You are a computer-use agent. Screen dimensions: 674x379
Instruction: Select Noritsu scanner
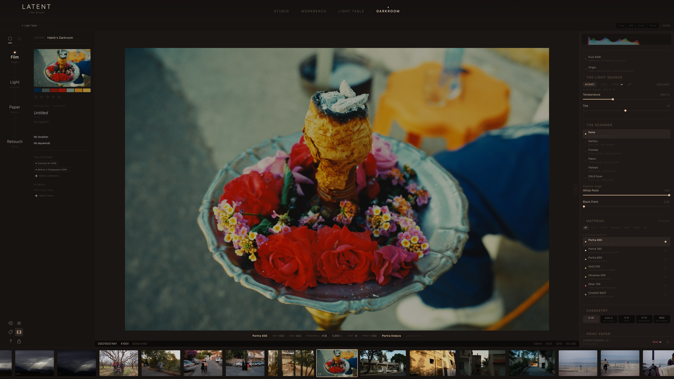click(x=626, y=143)
